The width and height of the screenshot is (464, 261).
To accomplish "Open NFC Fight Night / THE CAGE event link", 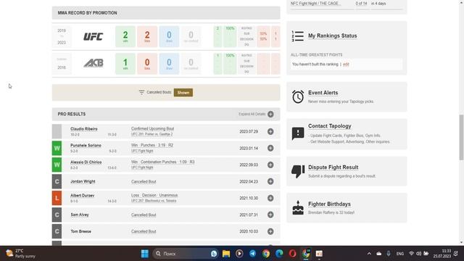I will tap(315, 4).
